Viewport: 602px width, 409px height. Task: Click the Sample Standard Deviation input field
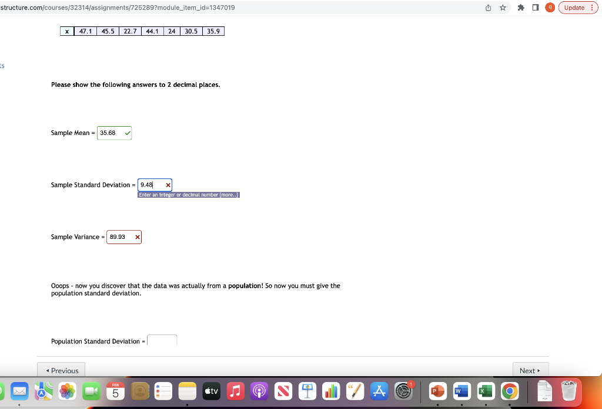point(155,185)
